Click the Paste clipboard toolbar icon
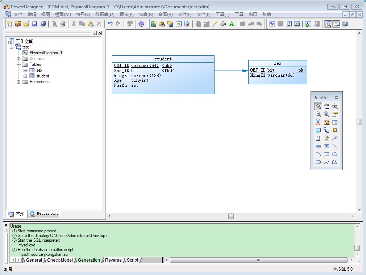 (x=91, y=24)
